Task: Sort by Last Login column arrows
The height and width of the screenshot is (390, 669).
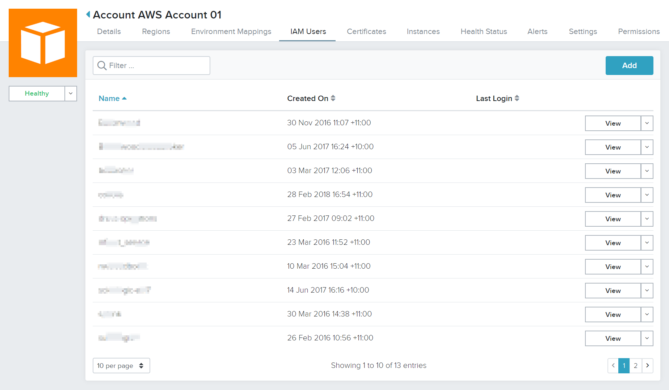Action: coord(517,98)
